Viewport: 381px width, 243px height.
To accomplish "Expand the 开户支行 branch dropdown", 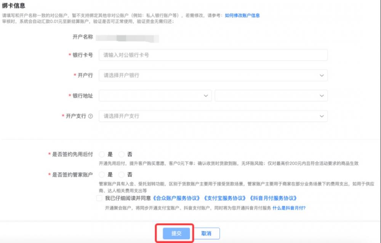I will click(x=213, y=116).
